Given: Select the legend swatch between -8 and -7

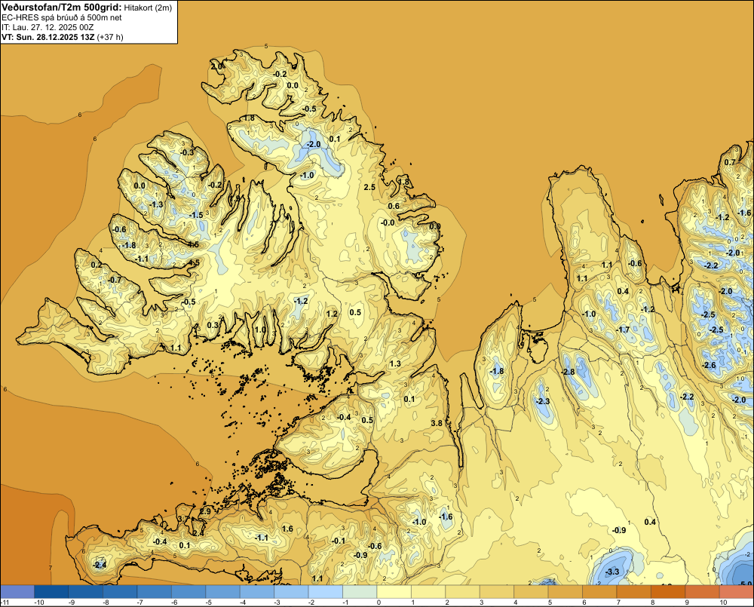Looking at the screenshot, I should point(120,591).
